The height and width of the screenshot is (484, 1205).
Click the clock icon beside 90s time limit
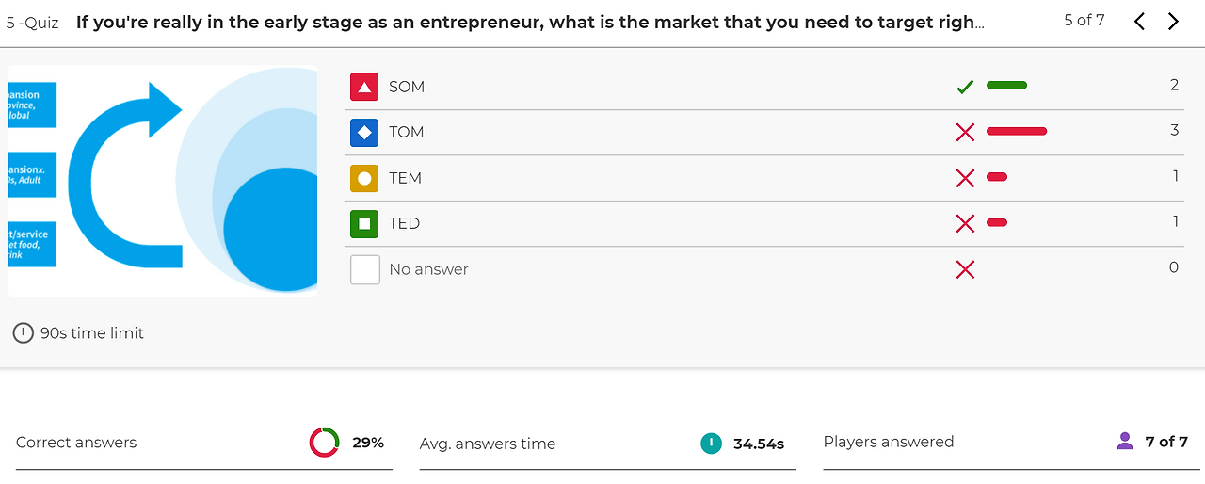[x=24, y=332]
